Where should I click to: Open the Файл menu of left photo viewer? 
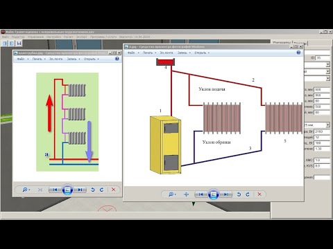(22, 59)
